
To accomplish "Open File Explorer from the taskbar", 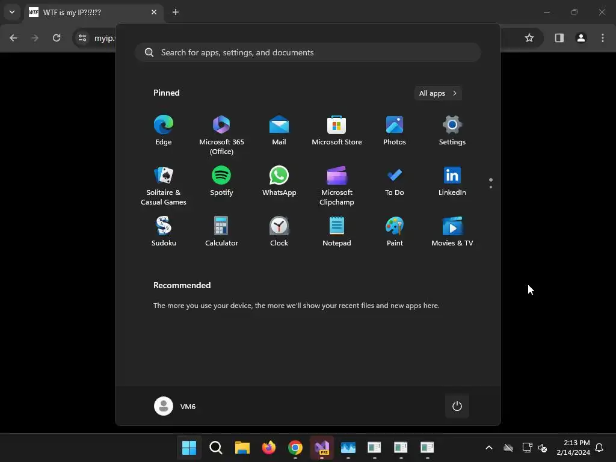I will click(242, 448).
